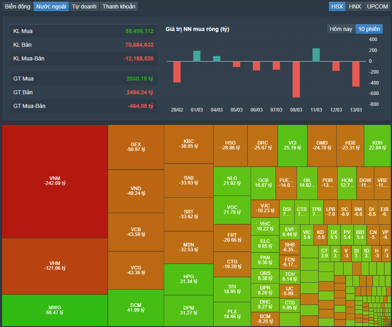The image size is (392, 327).
Task: Select the VNM tile in the treemap
Action: coord(55,181)
